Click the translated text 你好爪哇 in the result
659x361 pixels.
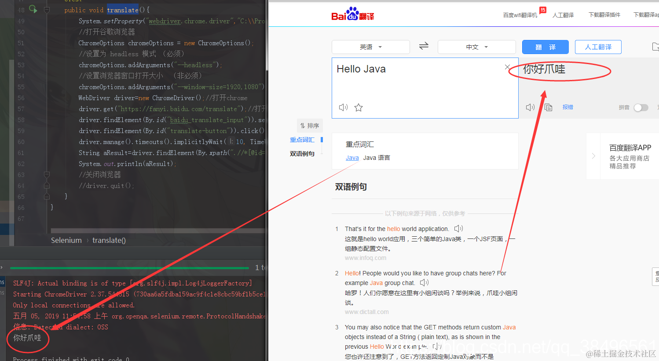[544, 69]
